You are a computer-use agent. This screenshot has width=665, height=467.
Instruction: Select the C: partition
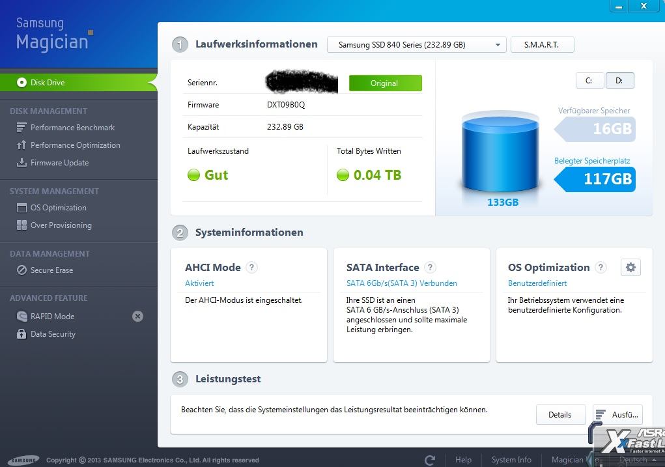click(x=589, y=81)
